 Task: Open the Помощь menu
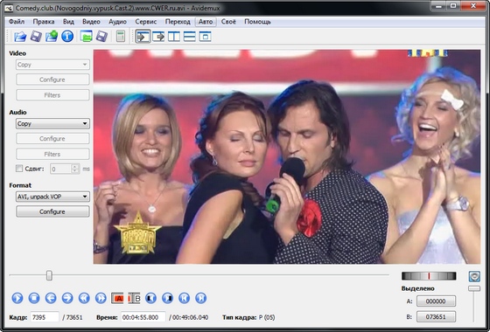point(257,22)
